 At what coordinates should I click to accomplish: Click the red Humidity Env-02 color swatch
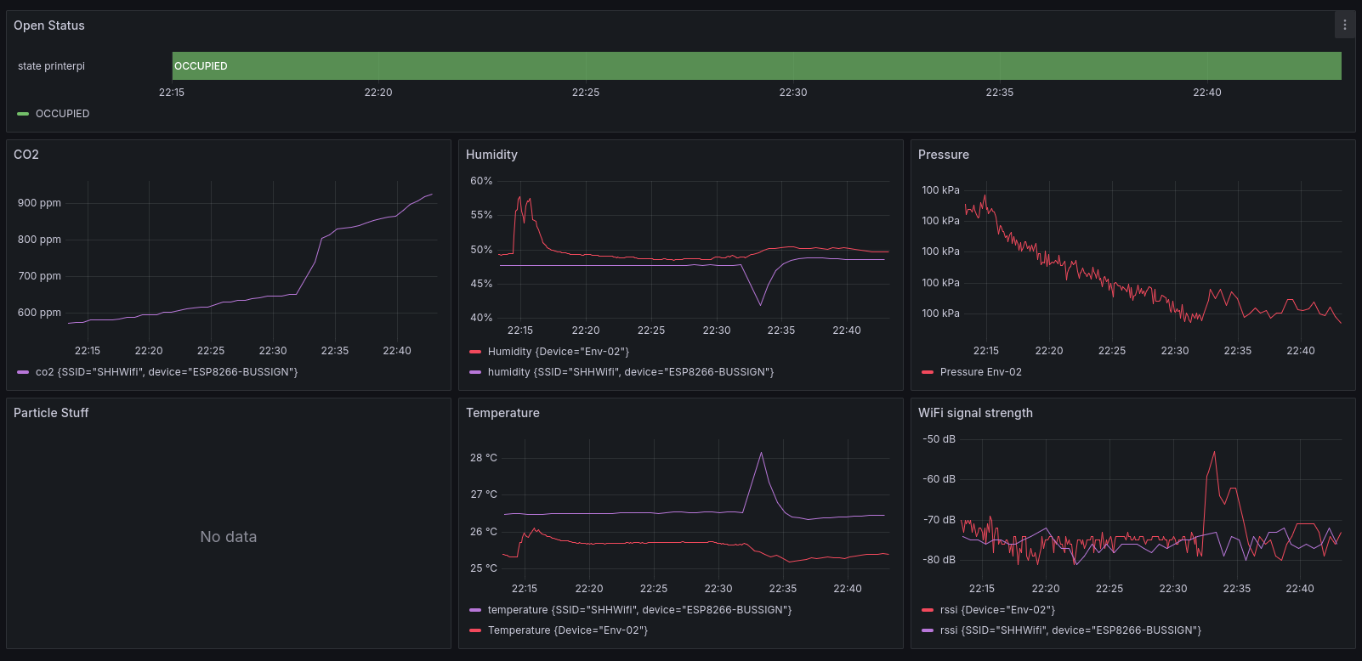tap(475, 352)
